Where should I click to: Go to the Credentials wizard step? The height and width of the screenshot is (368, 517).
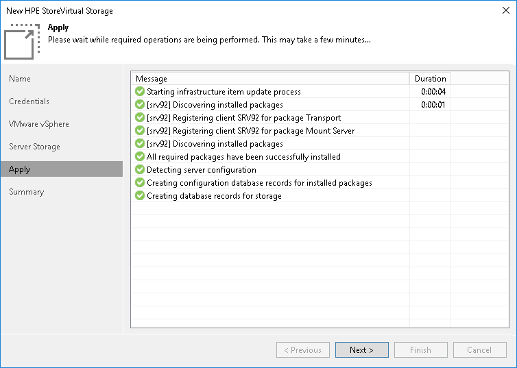click(x=29, y=101)
